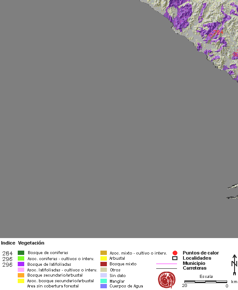Image resolution: width=238 pixels, height=290 pixels.
Task: Click the magenta Municipio line symbol
Action: click(167, 264)
